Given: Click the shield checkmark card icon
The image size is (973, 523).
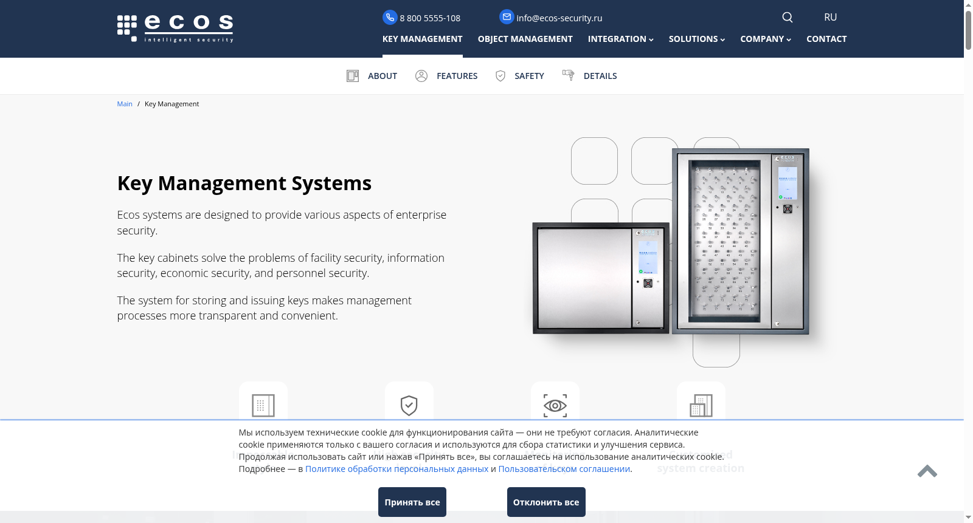Looking at the screenshot, I should pos(409,405).
